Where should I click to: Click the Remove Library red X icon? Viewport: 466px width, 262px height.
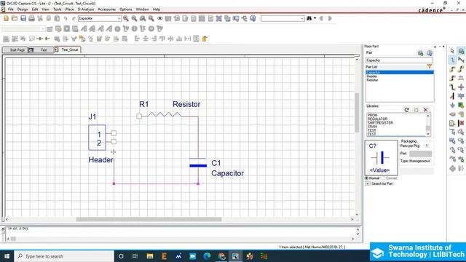point(425,110)
